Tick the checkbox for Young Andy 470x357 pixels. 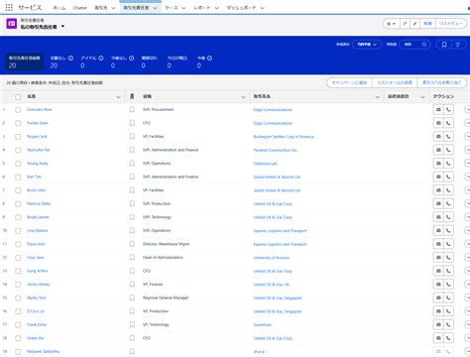coord(18,164)
